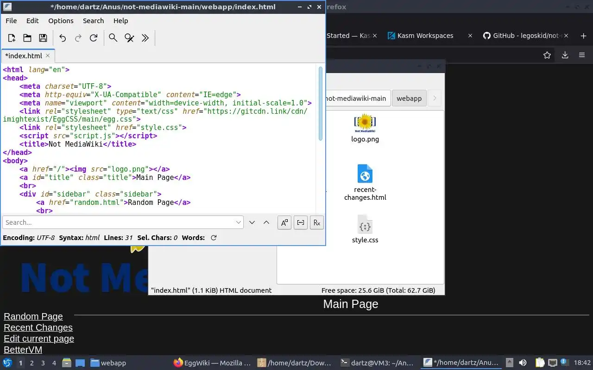Open the start menu on the taskbar
The width and height of the screenshot is (593, 370).
click(7, 363)
